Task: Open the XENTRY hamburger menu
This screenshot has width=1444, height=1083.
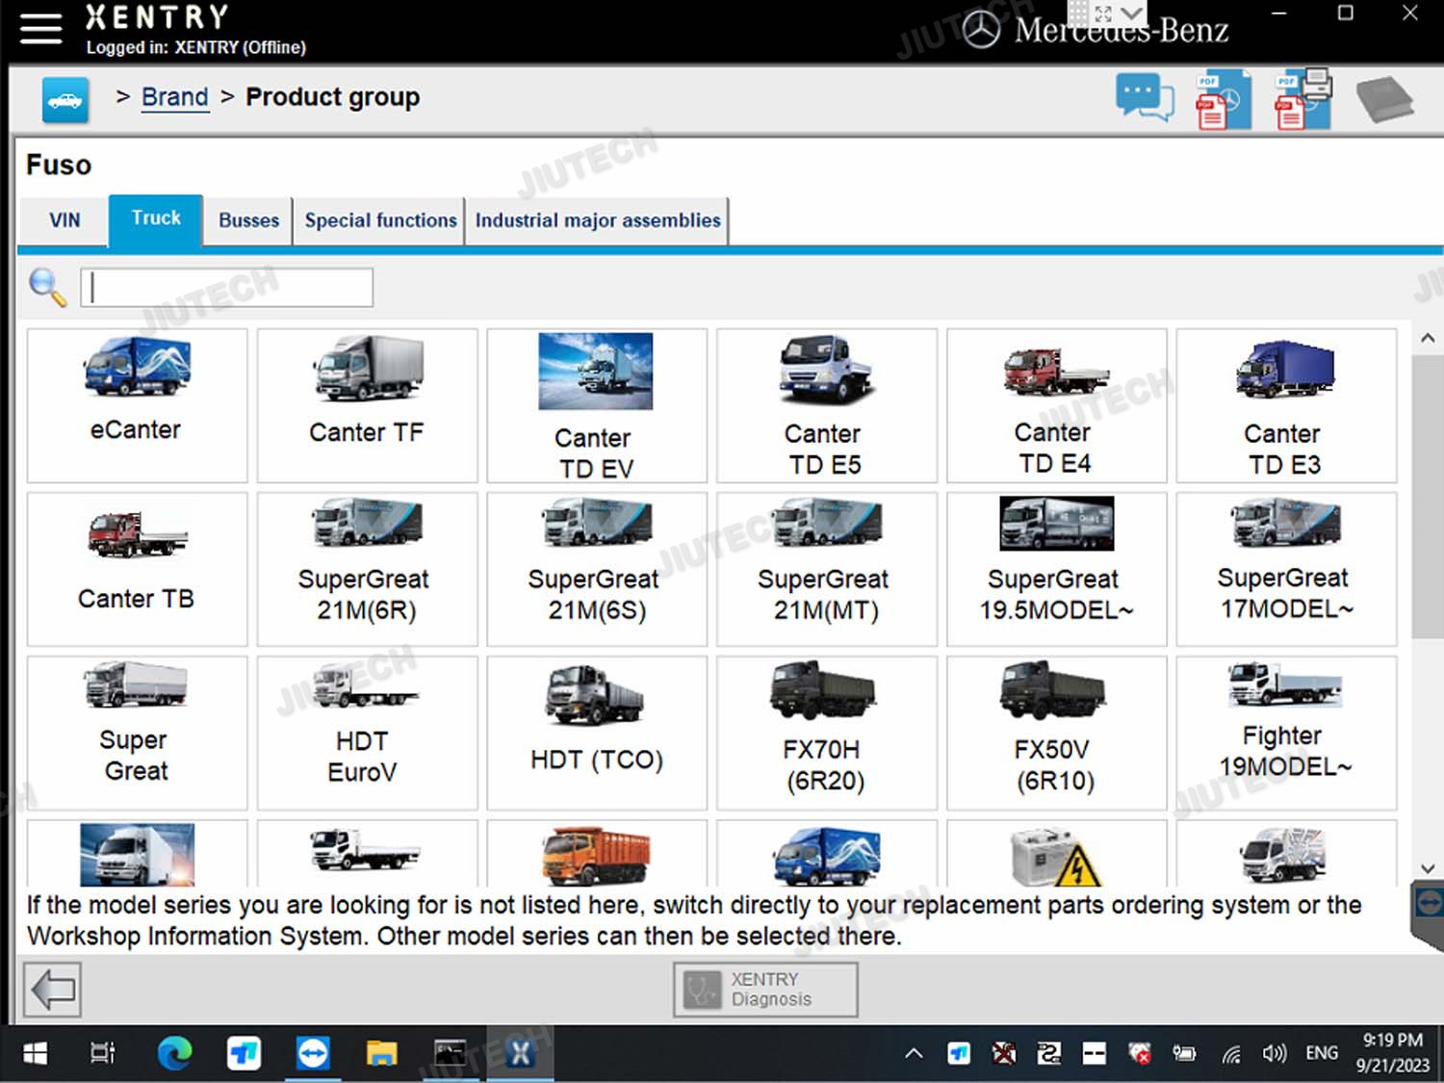Action: pyautogui.click(x=40, y=28)
